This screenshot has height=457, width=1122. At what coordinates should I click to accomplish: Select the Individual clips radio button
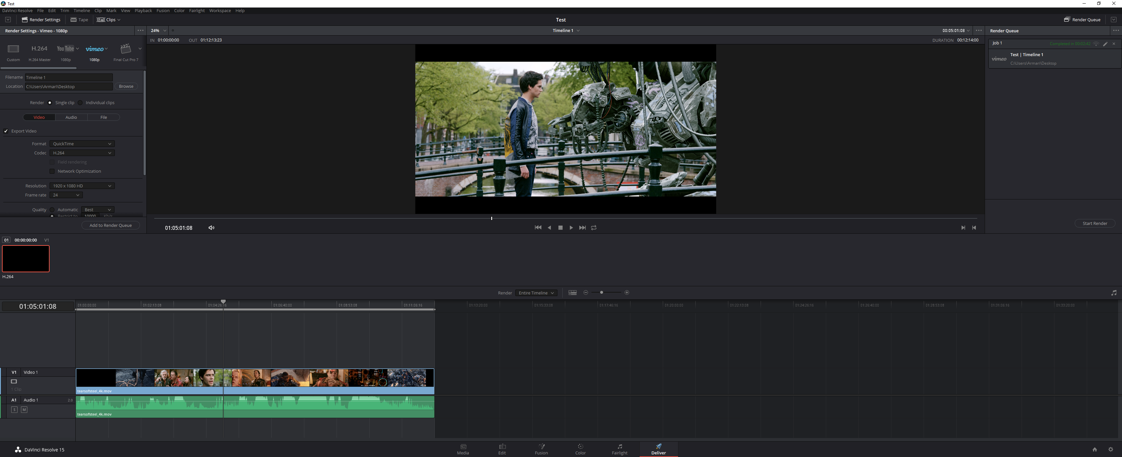[x=80, y=103]
